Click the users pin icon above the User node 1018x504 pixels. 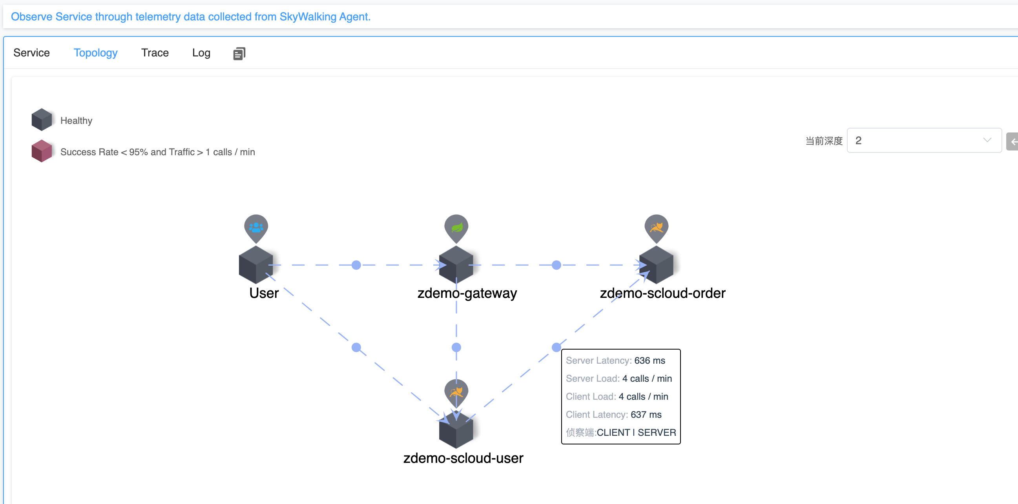[256, 228]
